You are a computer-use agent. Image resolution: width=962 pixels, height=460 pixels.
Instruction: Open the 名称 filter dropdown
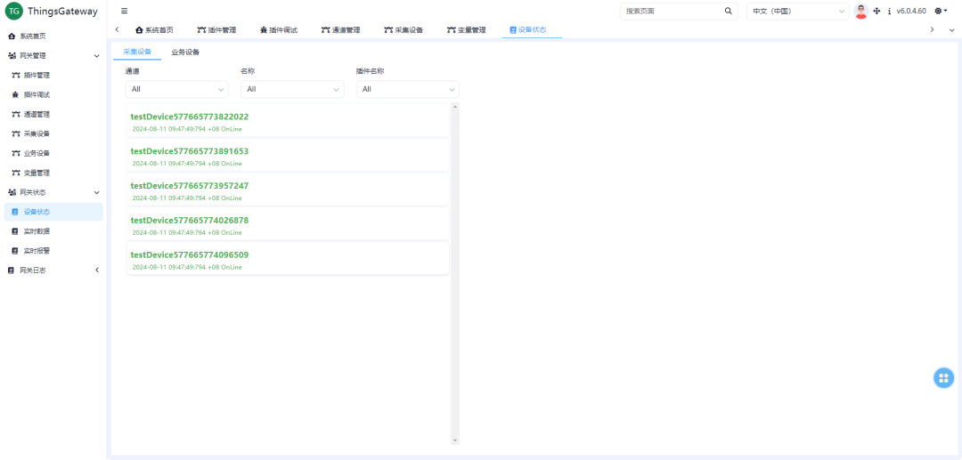coord(292,89)
